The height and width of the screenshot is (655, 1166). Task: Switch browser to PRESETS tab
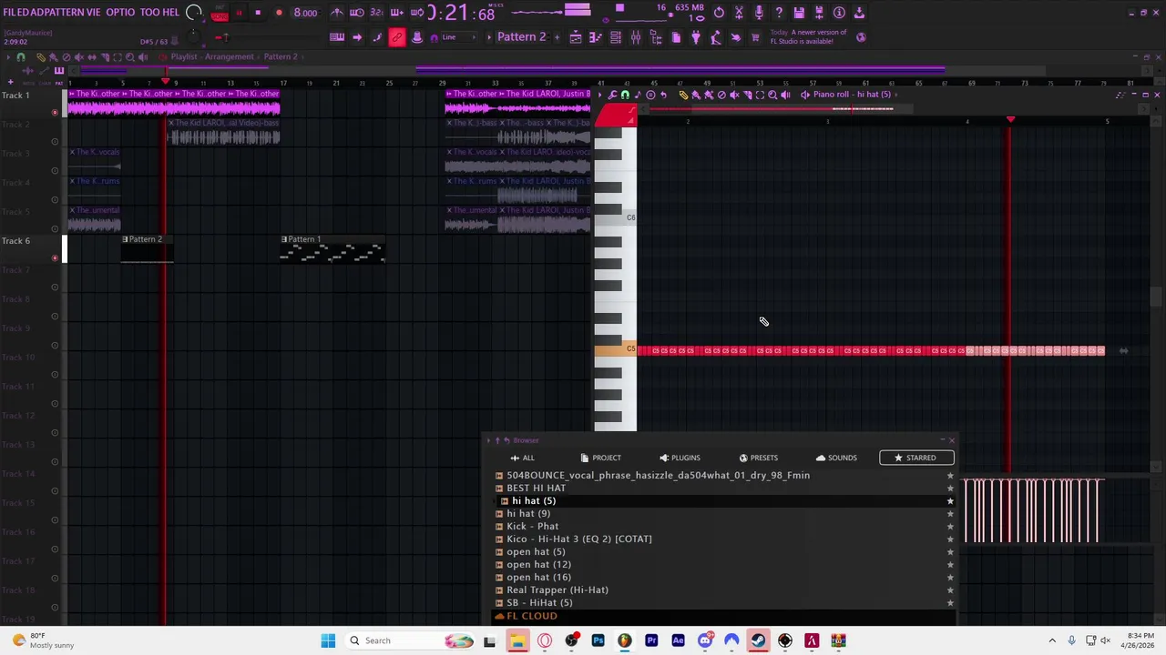759,458
